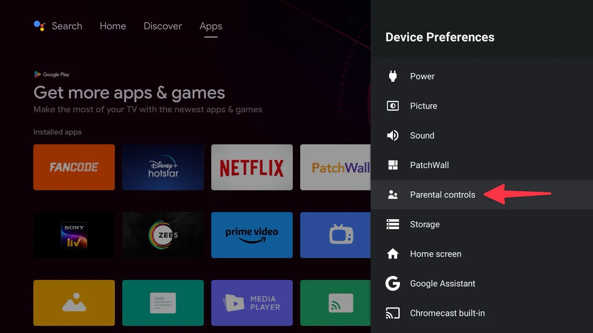593x333 pixels.
Task: Launch Prime Video
Action: [x=252, y=235]
